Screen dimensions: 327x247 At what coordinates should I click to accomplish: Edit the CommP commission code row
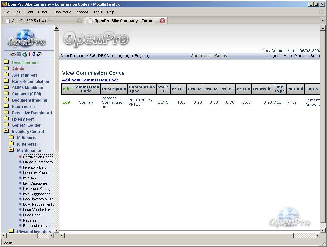click(x=66, y=102)
